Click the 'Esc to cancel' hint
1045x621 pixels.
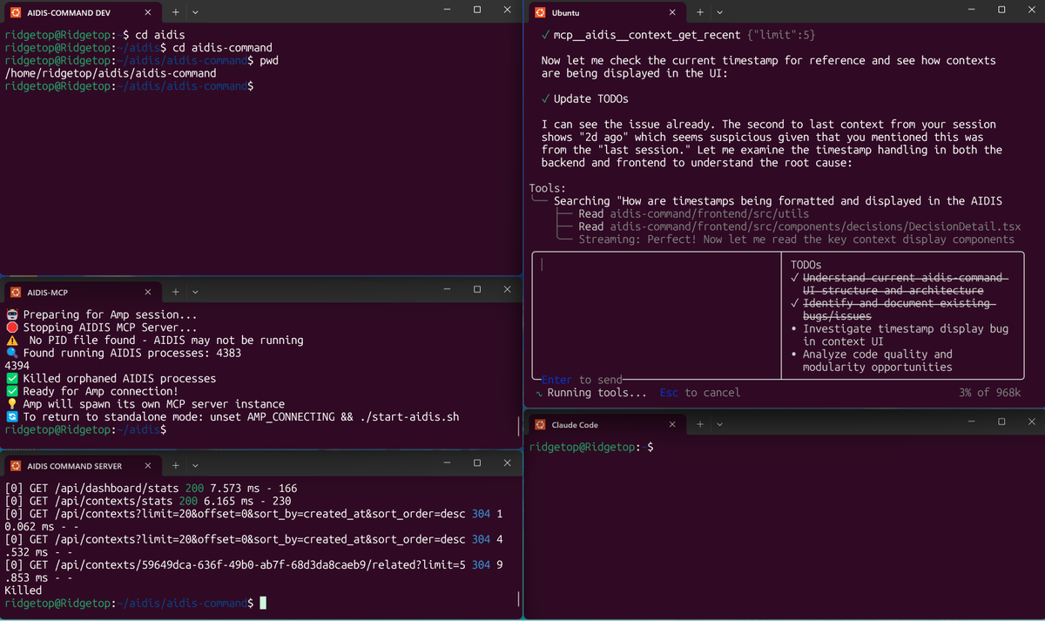[700, 393]
